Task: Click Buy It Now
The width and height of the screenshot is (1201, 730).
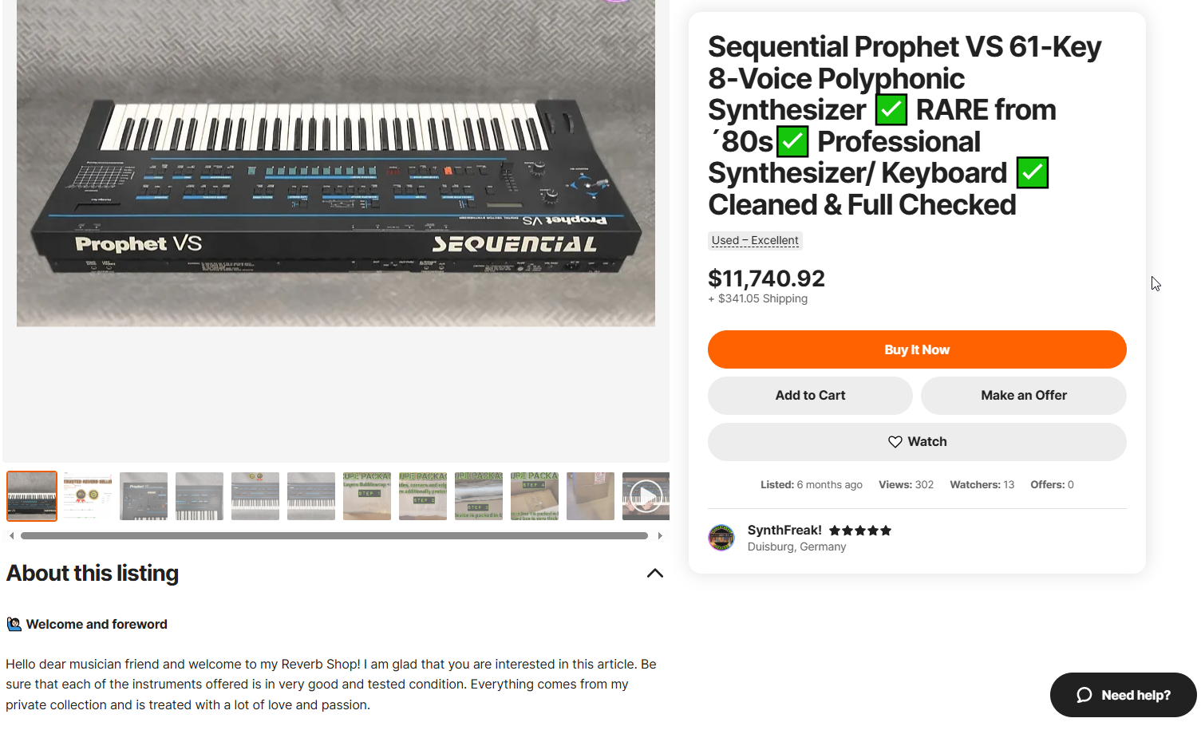Action: point(917,349)
